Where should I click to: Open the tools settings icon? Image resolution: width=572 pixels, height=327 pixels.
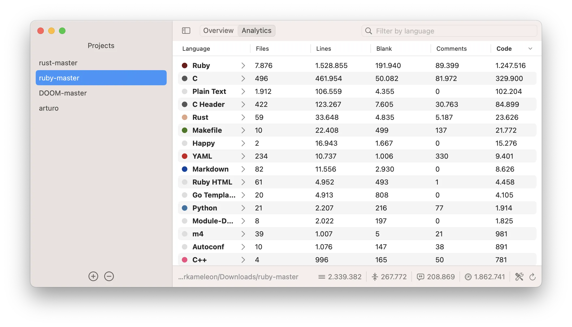click(x=519, y=277)
